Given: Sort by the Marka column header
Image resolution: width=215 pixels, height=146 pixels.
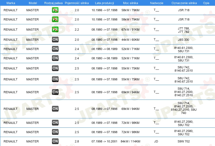Looking at the screenshot, I should point(11,3).
